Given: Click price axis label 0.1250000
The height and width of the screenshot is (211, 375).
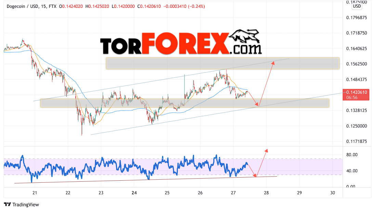Looking at the screenshot, I should 356,126.
